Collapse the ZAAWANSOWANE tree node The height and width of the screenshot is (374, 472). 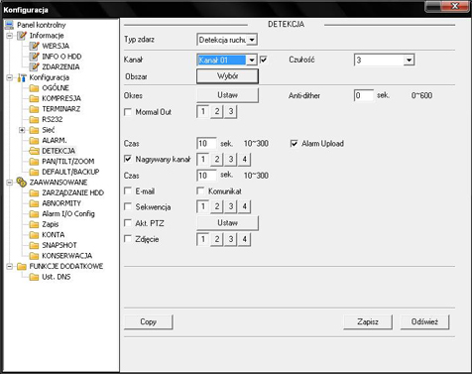[x=10, y=183]
